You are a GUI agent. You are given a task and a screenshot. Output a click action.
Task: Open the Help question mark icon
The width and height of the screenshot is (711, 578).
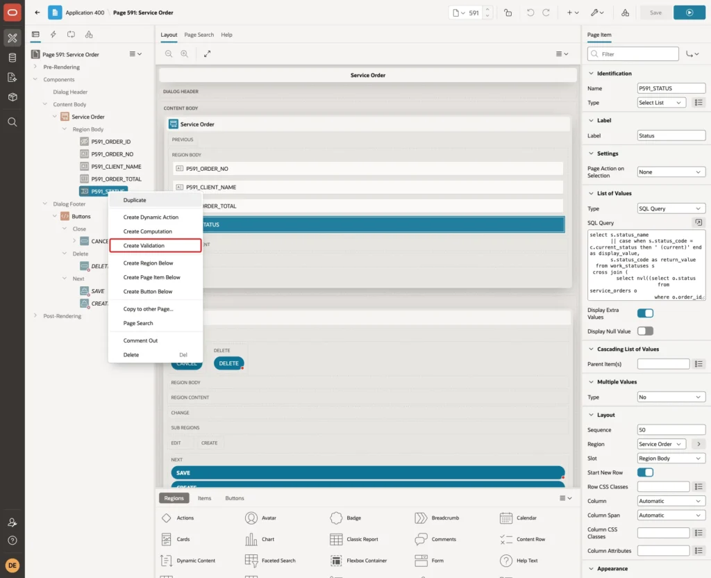click(12, 540)
